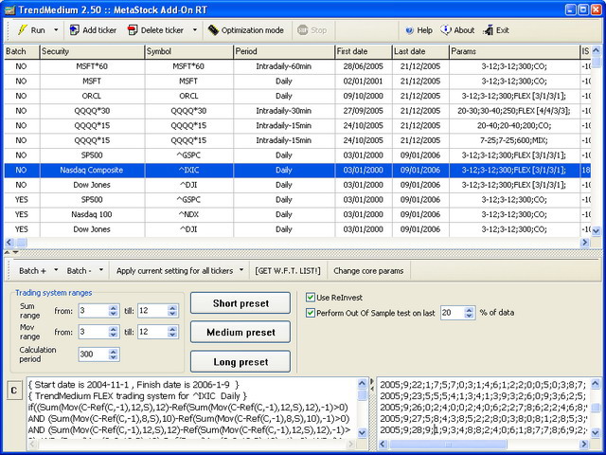Click the Run lightning bolt icon

23,29
